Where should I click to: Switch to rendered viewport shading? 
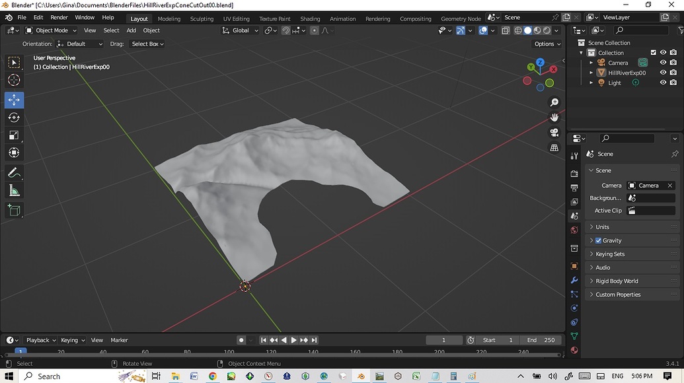click(547, 30)
